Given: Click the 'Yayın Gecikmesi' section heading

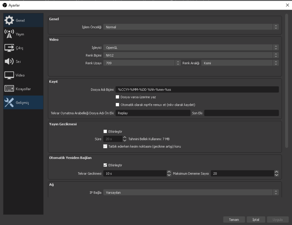Looking at the screenshot, I should (63, 124).
